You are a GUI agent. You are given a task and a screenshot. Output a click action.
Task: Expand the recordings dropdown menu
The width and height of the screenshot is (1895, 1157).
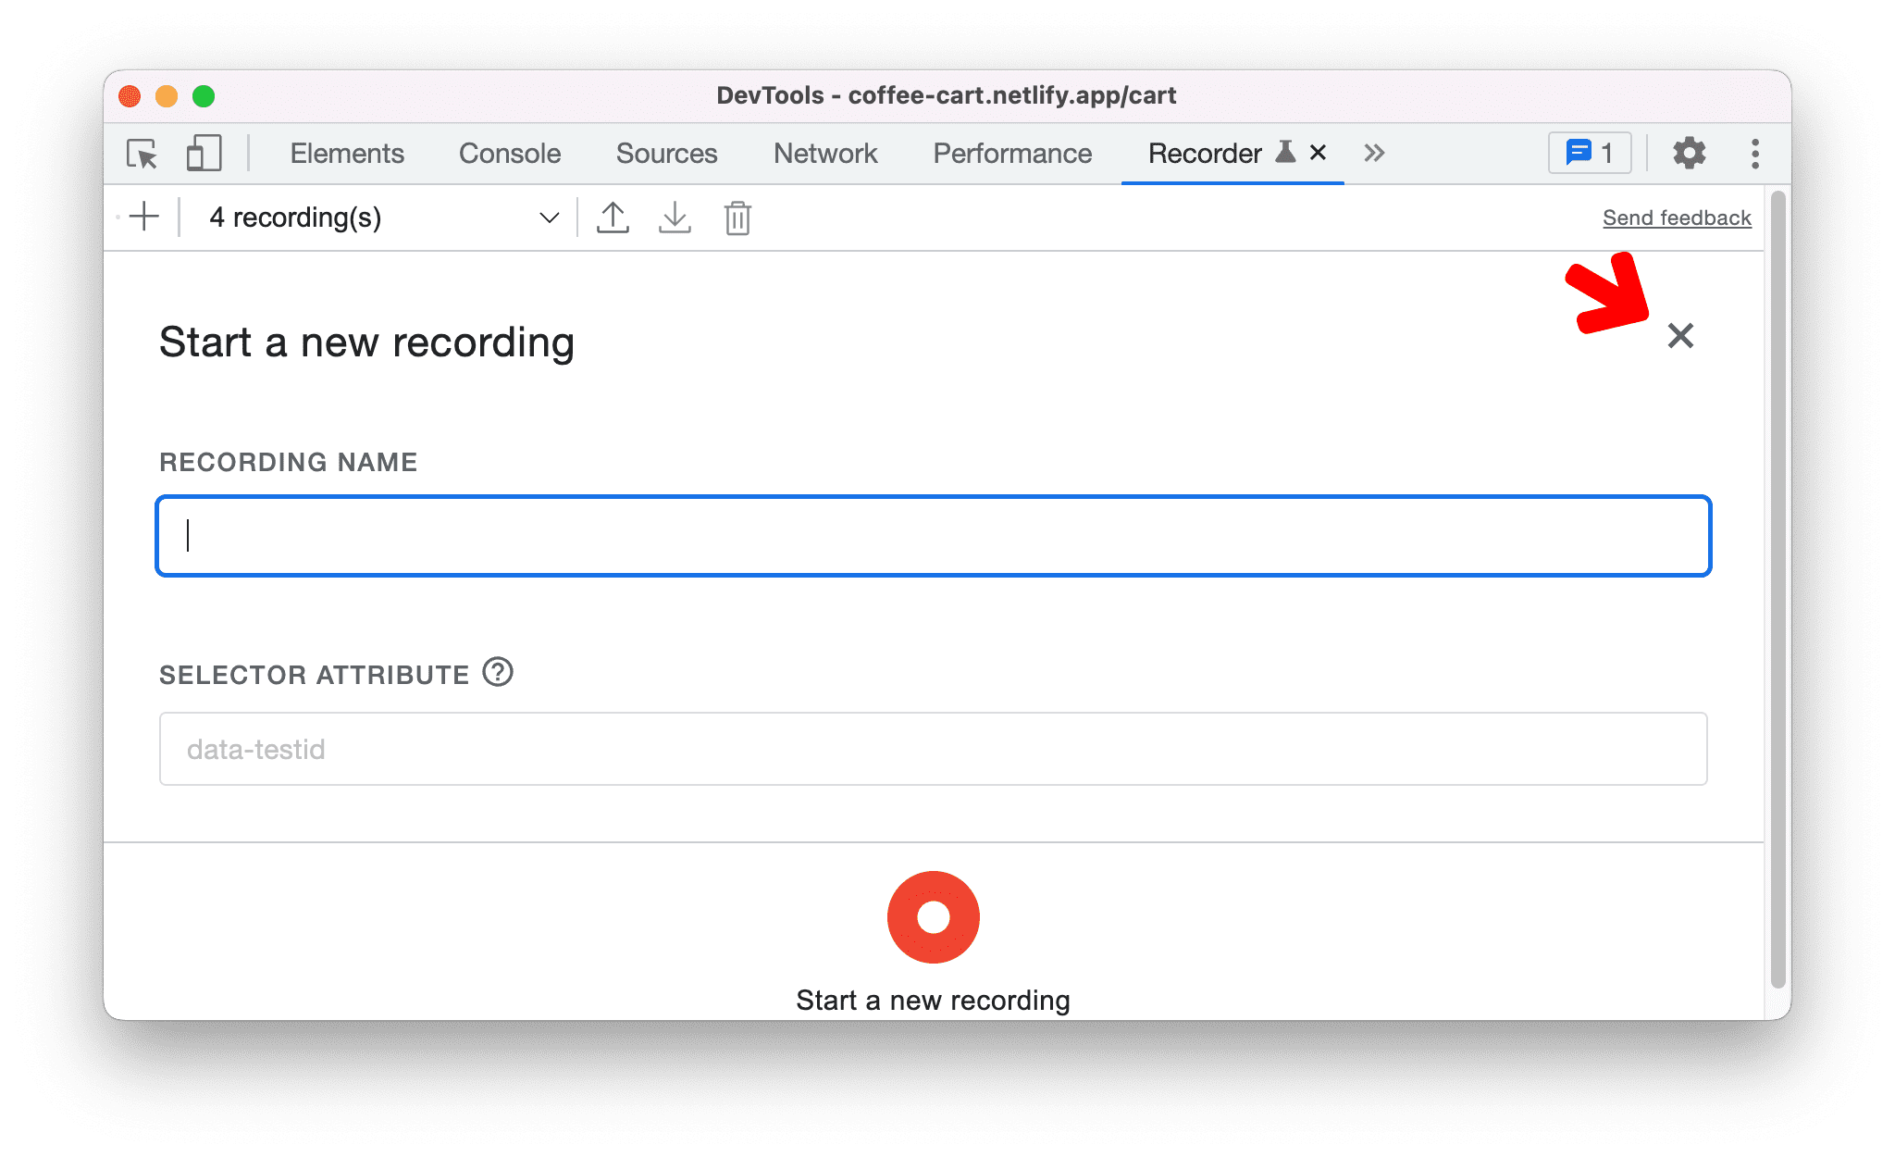coord(546,217)
